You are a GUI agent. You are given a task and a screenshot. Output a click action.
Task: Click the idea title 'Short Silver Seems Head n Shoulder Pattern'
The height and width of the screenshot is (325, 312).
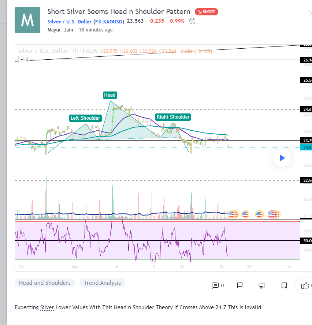[x=119, y=11]
